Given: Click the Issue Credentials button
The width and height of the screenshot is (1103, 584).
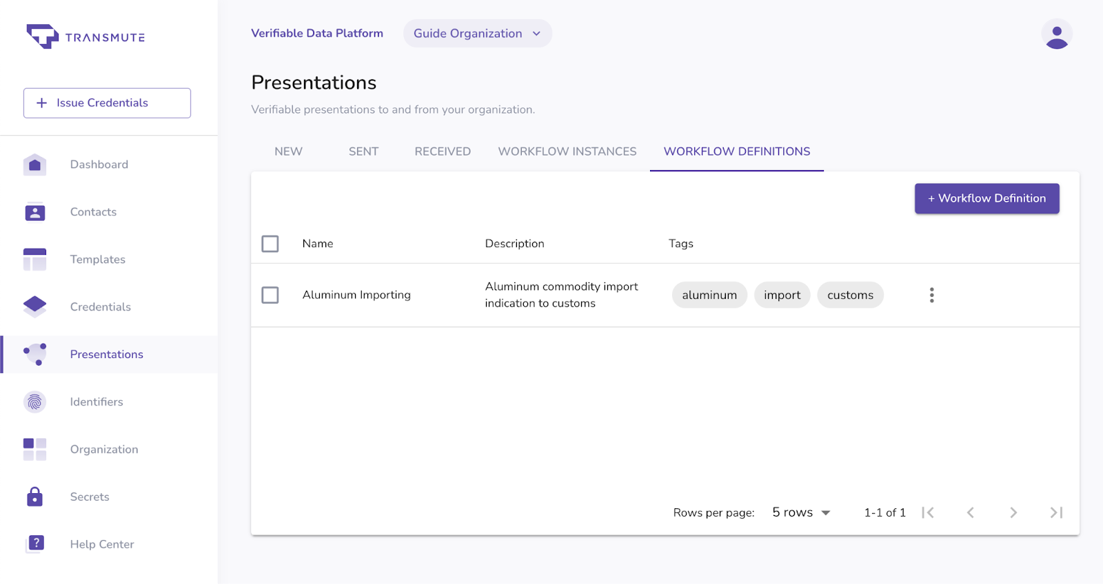Looking at the screenshot, I should click(x=107, y=103).
